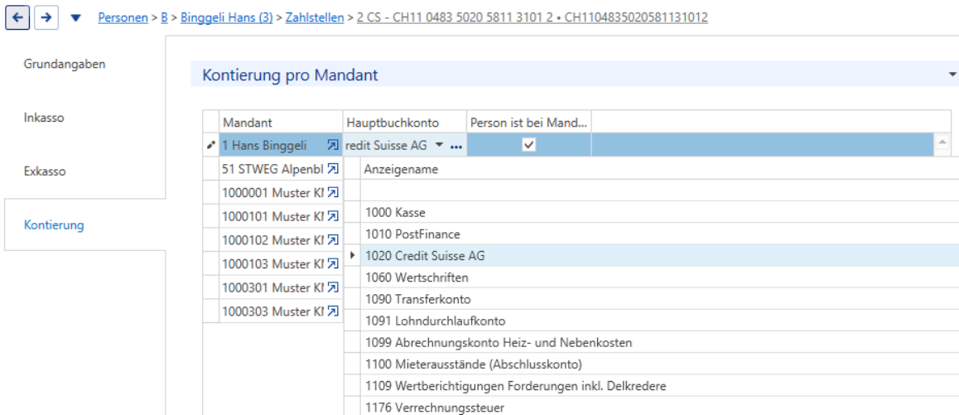This screenshot has height=415, width=959.
Task: Open link icon for 1 Hans Binggeli
Action: point(333,145)
